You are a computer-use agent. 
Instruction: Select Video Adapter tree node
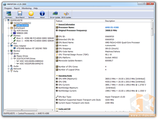[20, 46]
